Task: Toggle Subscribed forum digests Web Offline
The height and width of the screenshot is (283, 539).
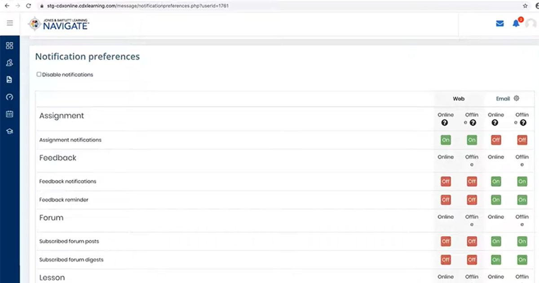Action: pos(472,260)
